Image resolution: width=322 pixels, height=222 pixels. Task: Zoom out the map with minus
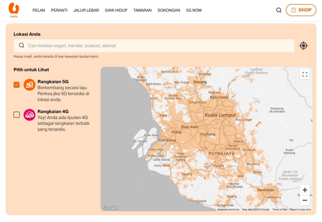tap(305, 200)
